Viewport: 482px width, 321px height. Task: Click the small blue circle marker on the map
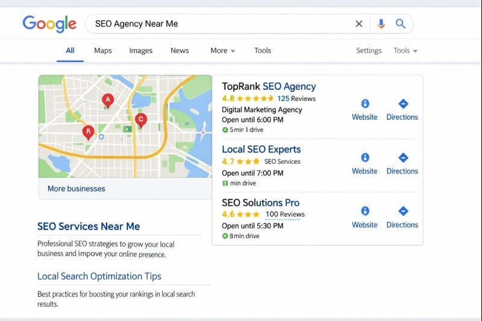click(x=101, y=137)
